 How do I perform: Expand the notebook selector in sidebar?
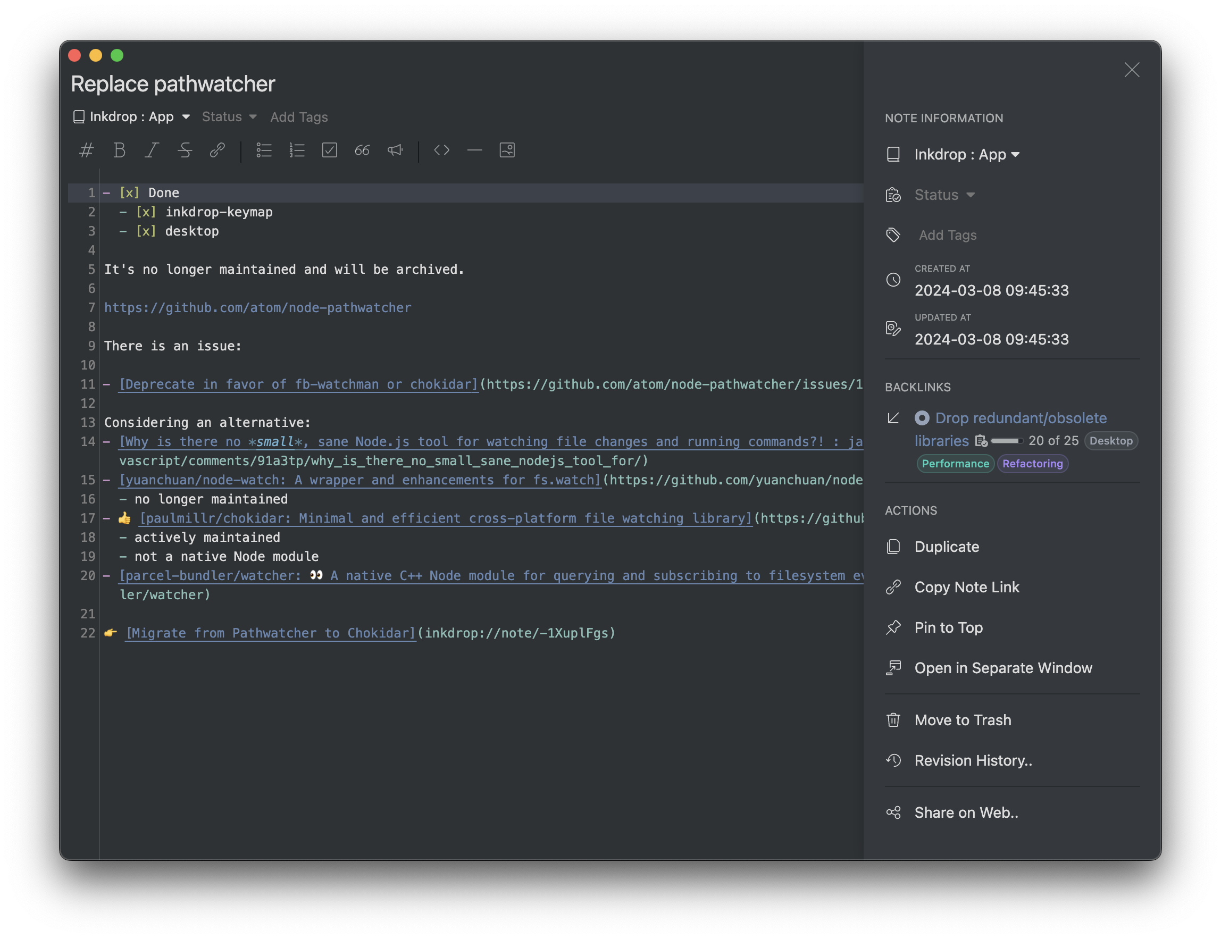[x=967, y=154]
